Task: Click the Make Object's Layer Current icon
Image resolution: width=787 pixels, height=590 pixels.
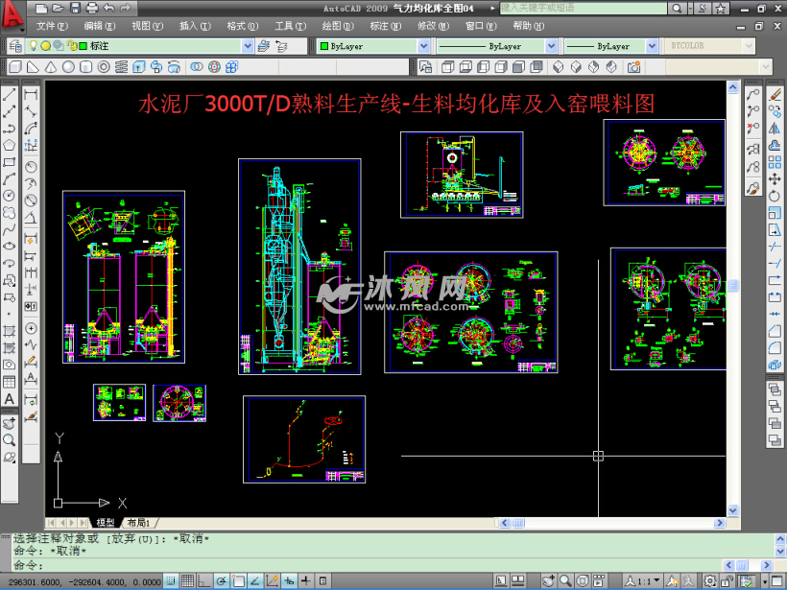Action: click(264, 46)
